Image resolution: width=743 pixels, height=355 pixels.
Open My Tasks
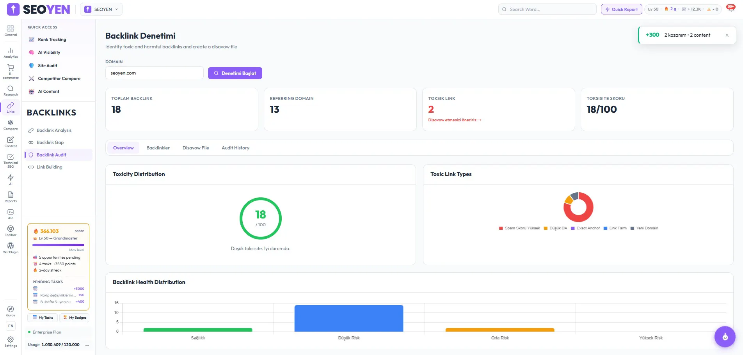click(x=43, y=318)
